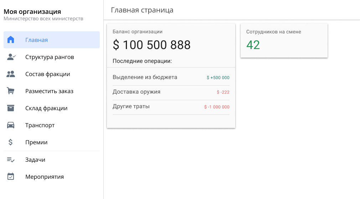Click the home icon in the sidebar
Screen dimensions: 360x199
(x=11, y=40)
